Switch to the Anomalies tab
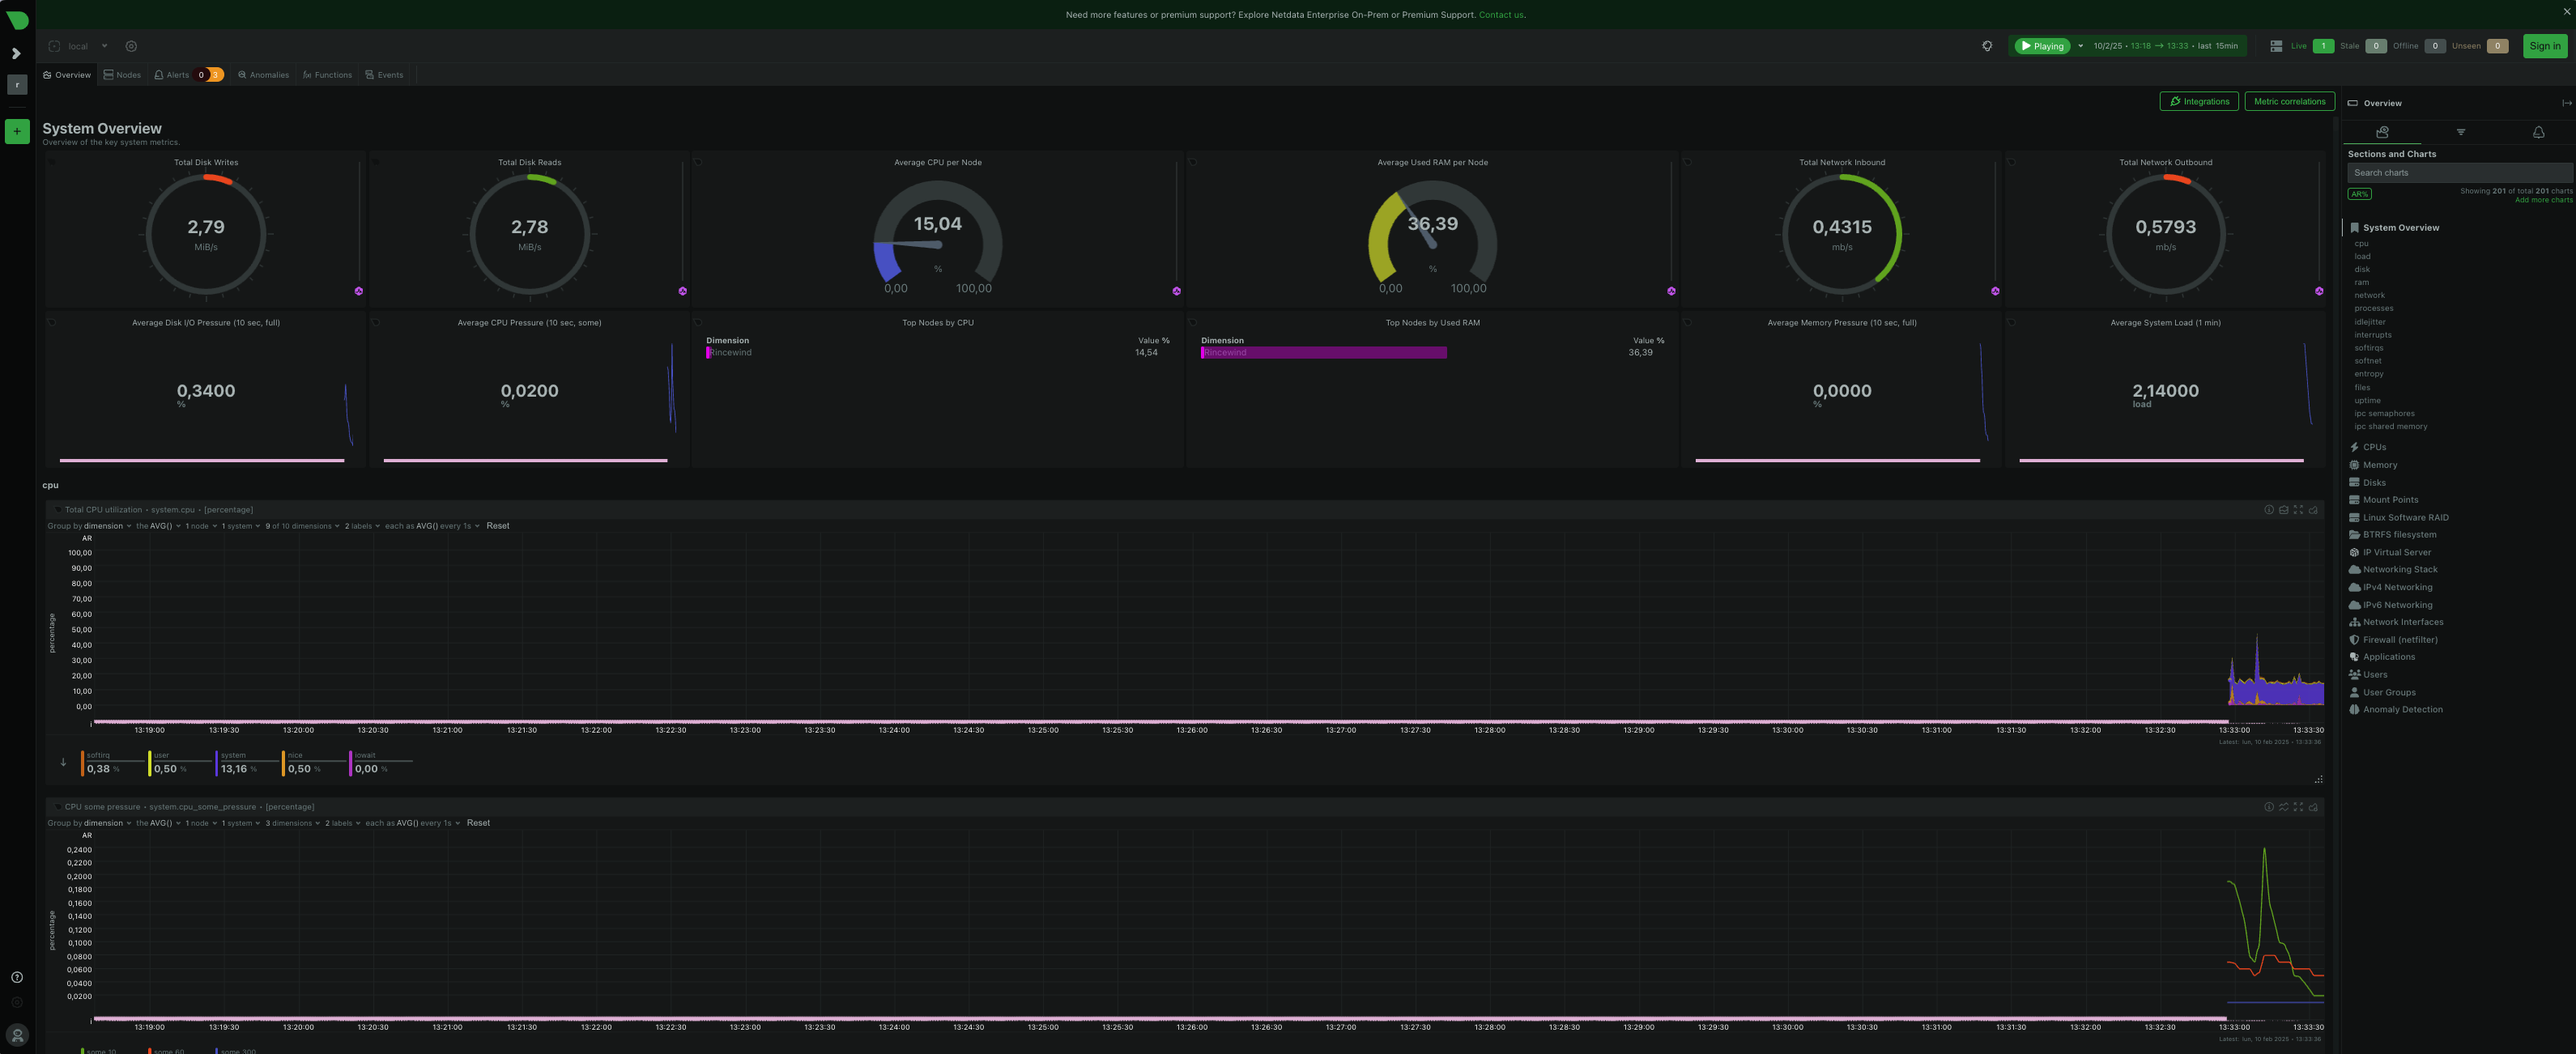Image resolution: width=2576 pixels, height=1054 pixels. (x=263, y=75)
